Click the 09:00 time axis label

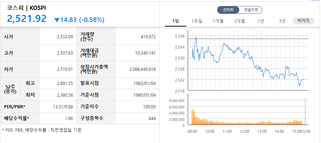(192, 131)
